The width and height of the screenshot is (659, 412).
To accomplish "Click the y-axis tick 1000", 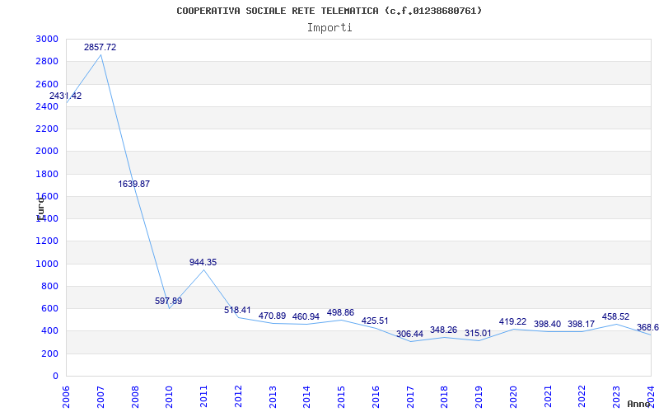I will tap(47, 264).
